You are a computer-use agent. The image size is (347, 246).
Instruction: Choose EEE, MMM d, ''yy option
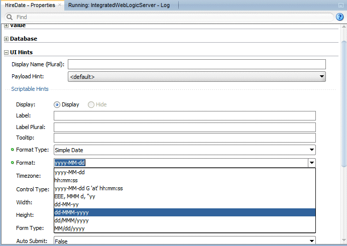pyautogui.click(x=185, y=196)
